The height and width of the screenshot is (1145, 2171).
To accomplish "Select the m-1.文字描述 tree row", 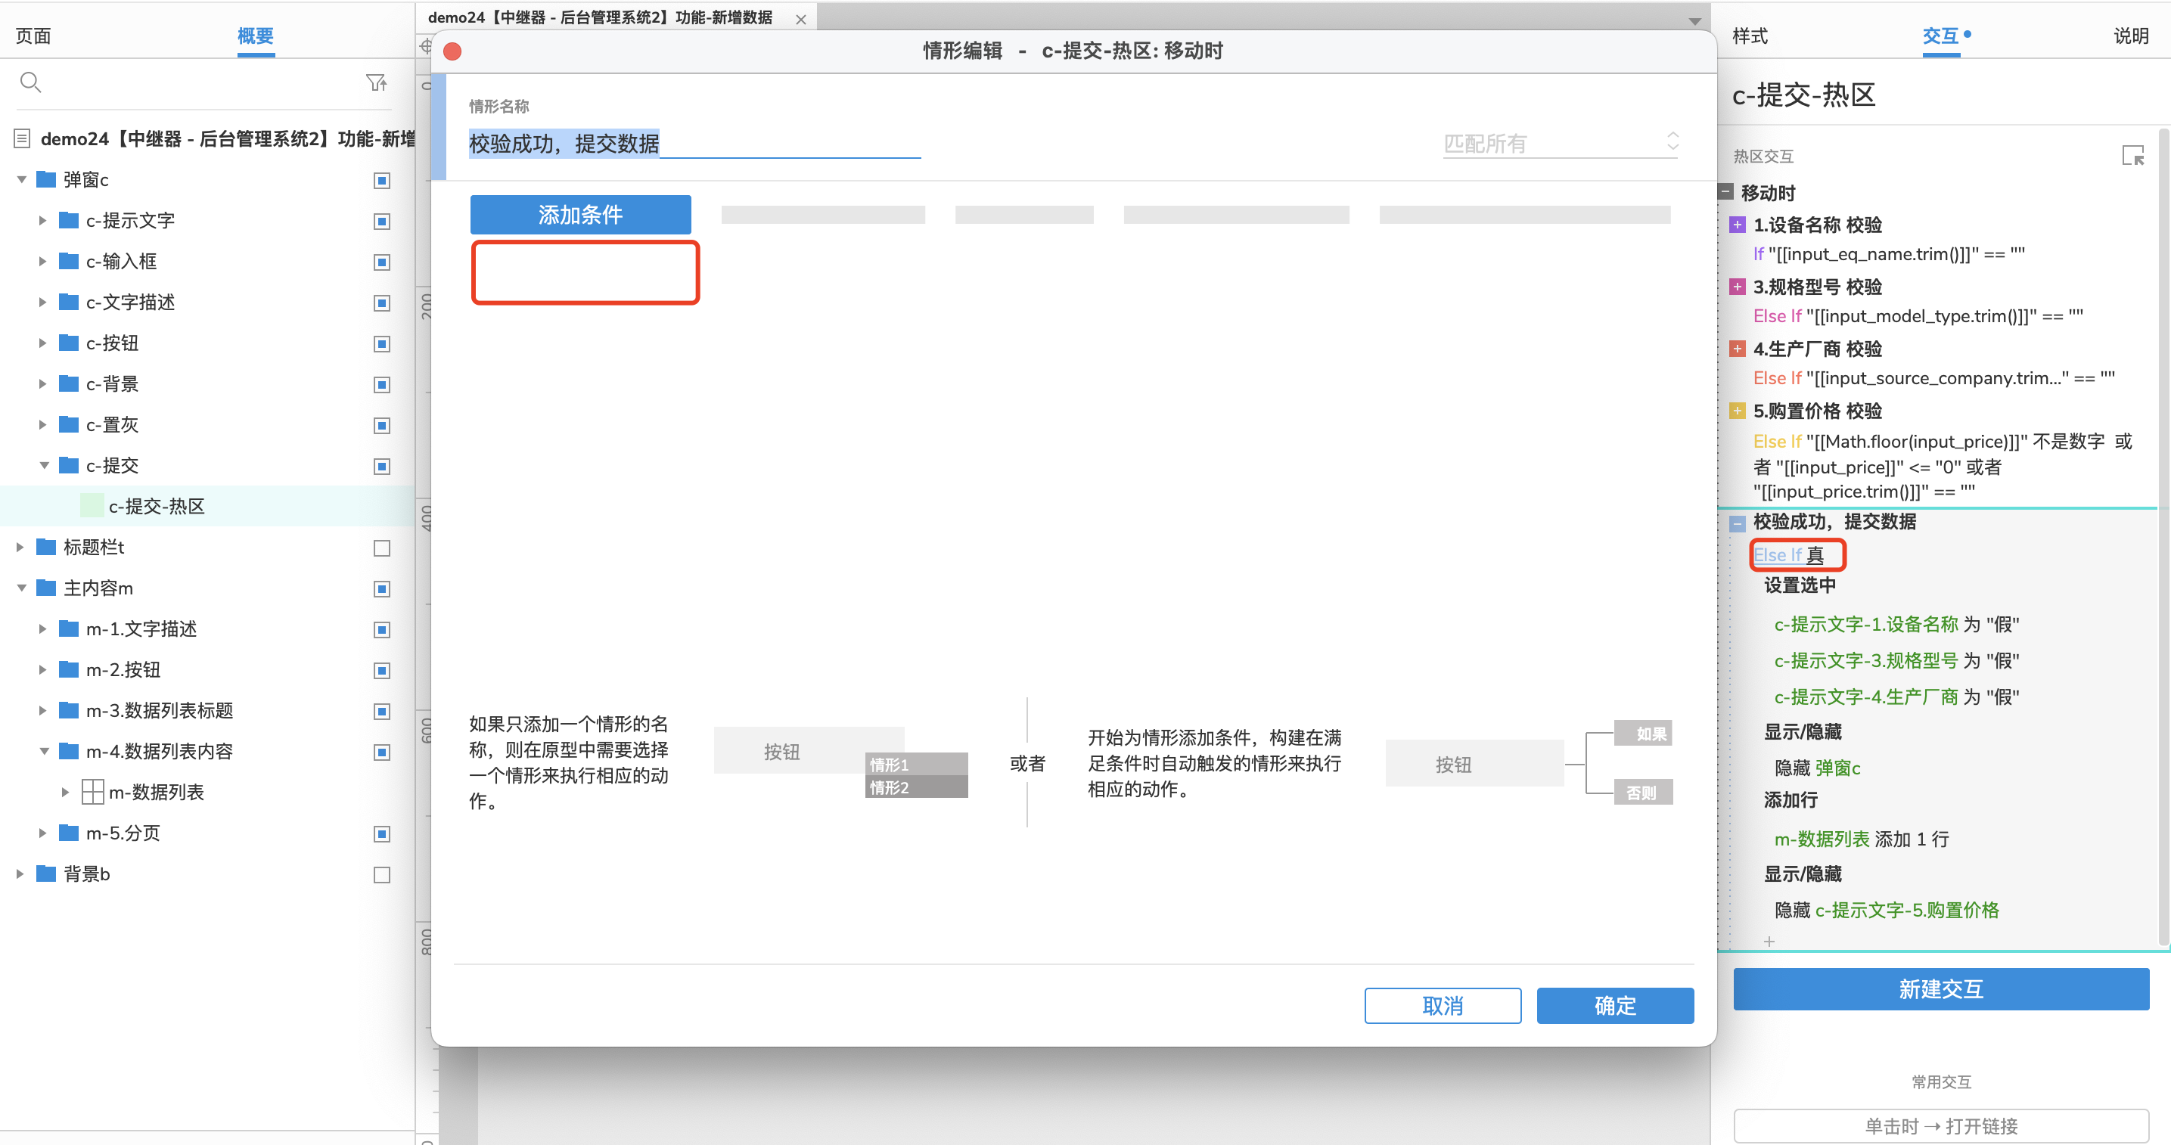I will [x=207, y=628].
